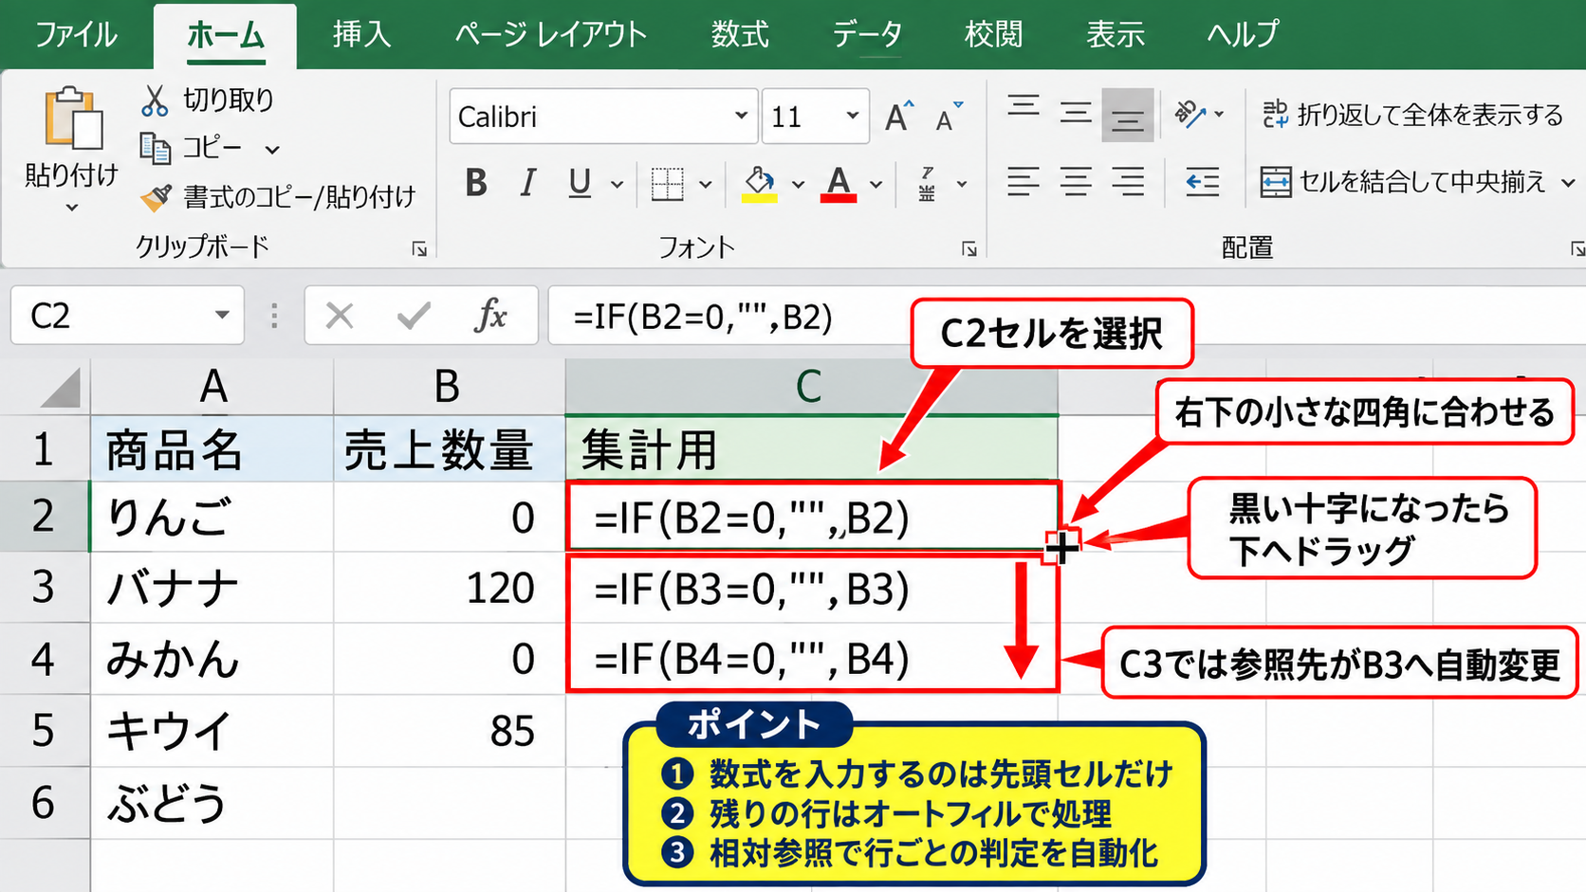1586x892 pixels.
Task: Increase font size with large A icon
Action: point(899,117)
